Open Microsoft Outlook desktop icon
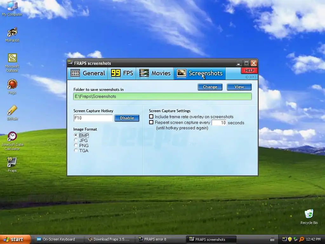 point(12,63)
